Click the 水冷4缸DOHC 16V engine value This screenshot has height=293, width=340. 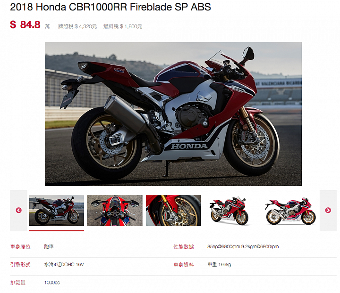pyautogui.click(x=64, y=264)
